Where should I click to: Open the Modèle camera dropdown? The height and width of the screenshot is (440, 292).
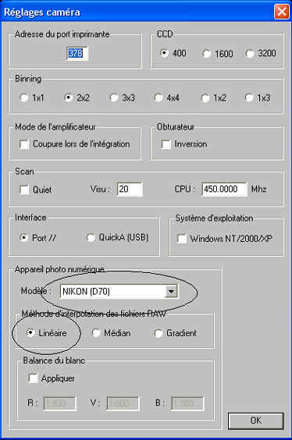tap(171, 291)
